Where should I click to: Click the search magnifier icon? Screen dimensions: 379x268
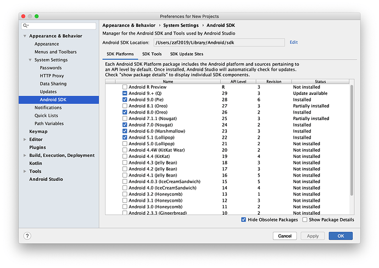click(25, 26)
